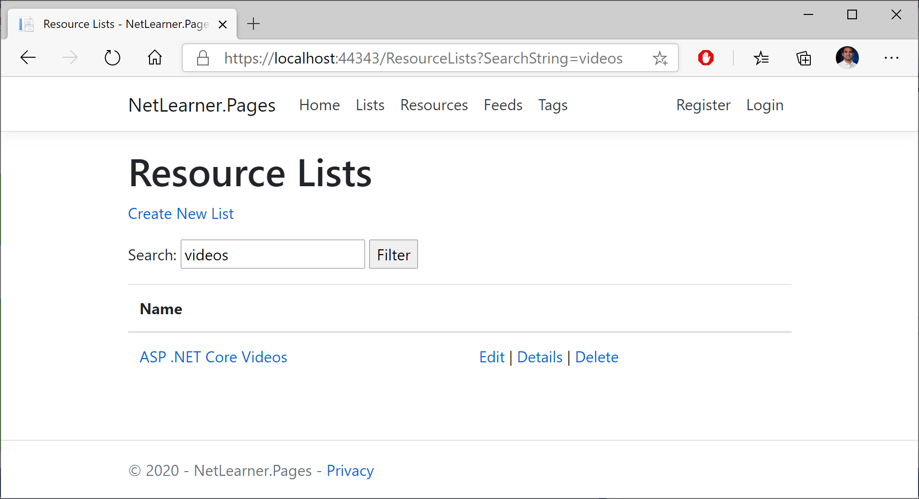Click the profile avatar picture
The image size is (919, 499).
[x=848, y=58]
